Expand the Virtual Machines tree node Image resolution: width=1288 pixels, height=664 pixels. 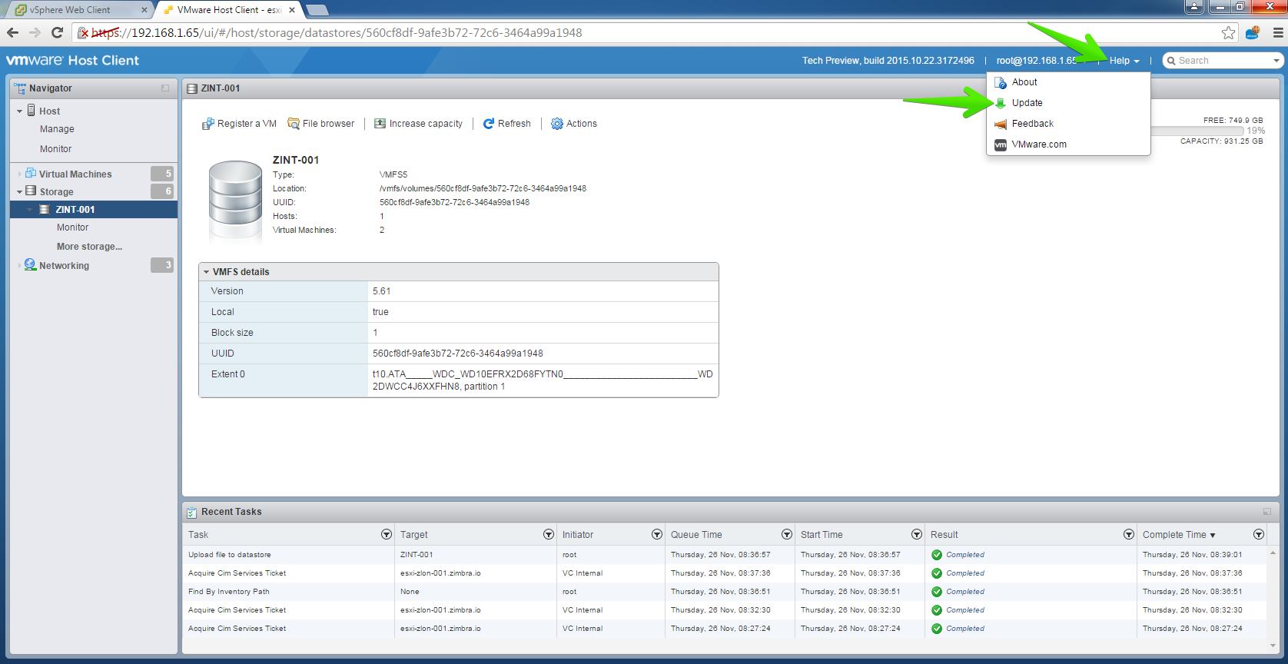(x=20, y=174)
